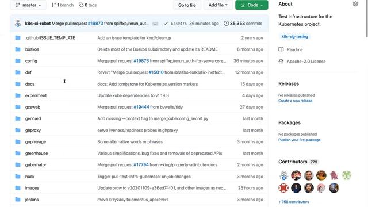Open the master branch dropdown
Viewport: 368px width, 207px height.
pyautogui.click(x=28, y=5)
